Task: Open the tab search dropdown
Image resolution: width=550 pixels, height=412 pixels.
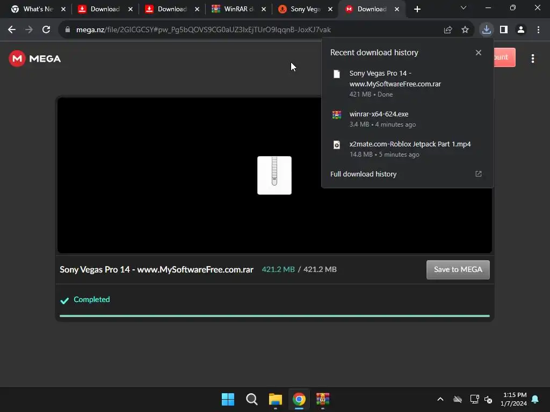Action: pos(464,8)
